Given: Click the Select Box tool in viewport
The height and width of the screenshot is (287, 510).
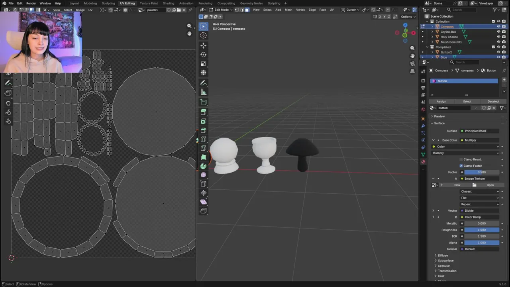Looking at the screenshot, I should click(203, 26).
